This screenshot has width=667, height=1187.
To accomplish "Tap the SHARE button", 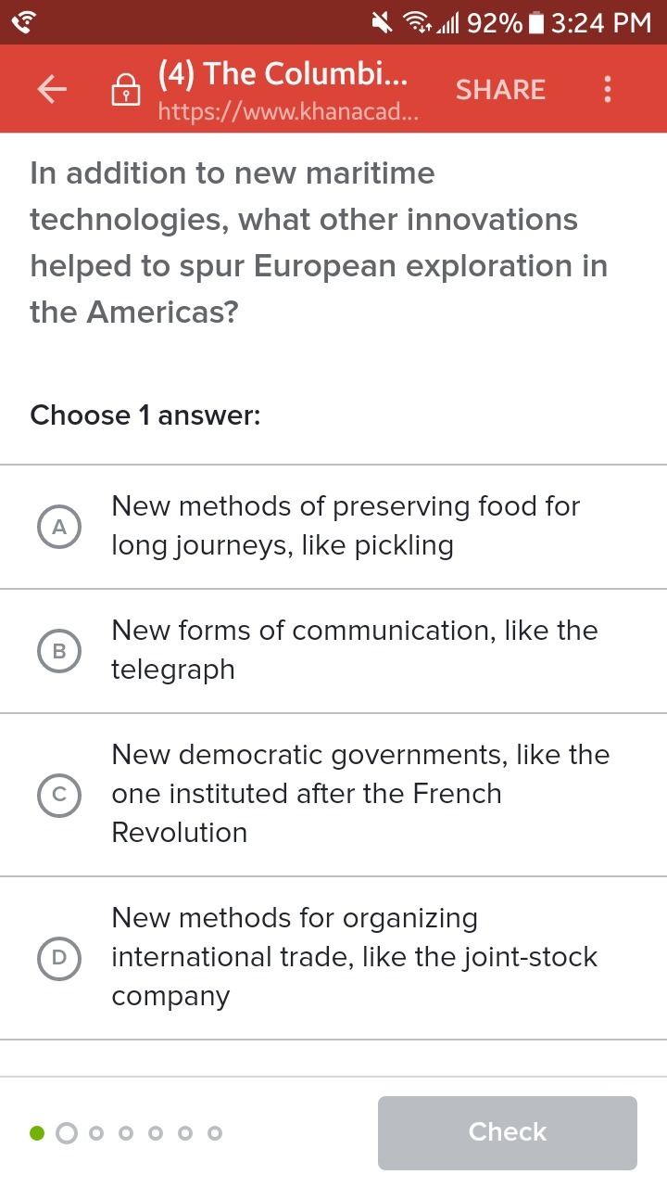I will click(x=500, y=90).
